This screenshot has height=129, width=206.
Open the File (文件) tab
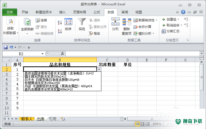pyautogui.click(x=10, y=12)
